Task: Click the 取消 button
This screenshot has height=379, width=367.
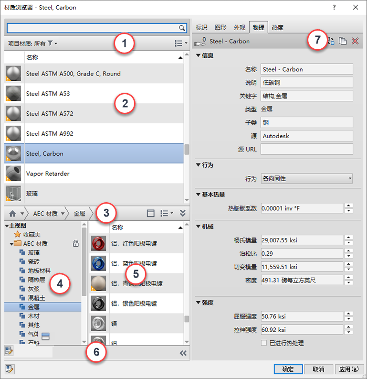Action: pyautogui.click(x=318, y=369)
